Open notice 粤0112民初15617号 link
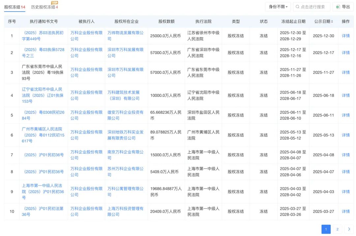Screen dimensions: 356x236 (43, 135)
